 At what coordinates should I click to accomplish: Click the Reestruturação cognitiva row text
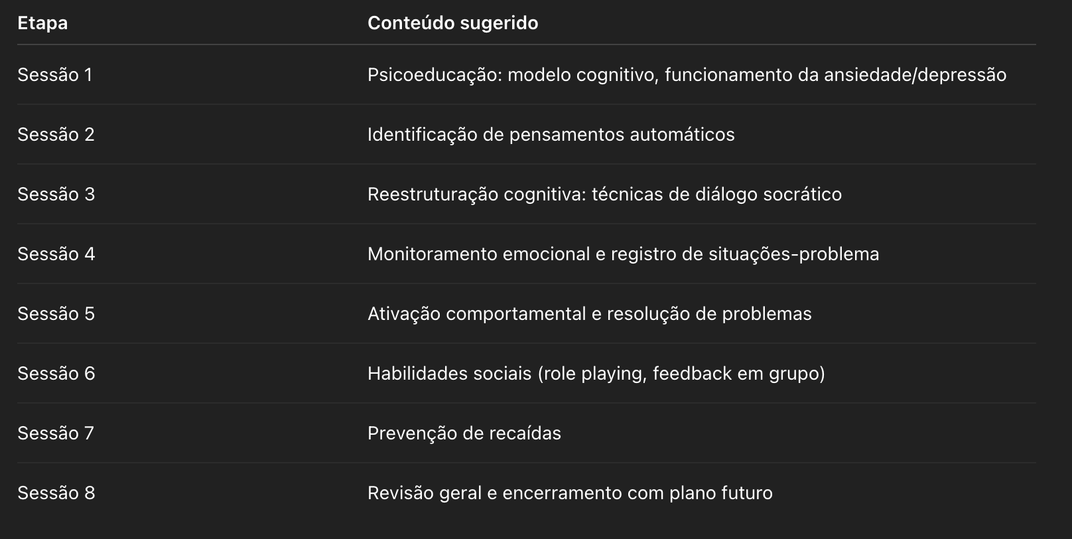coord(604,194)
